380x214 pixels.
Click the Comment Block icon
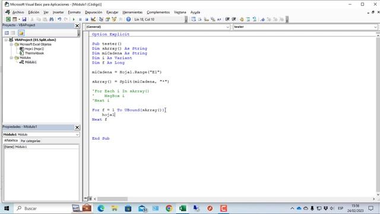click(x=248, y=19)
